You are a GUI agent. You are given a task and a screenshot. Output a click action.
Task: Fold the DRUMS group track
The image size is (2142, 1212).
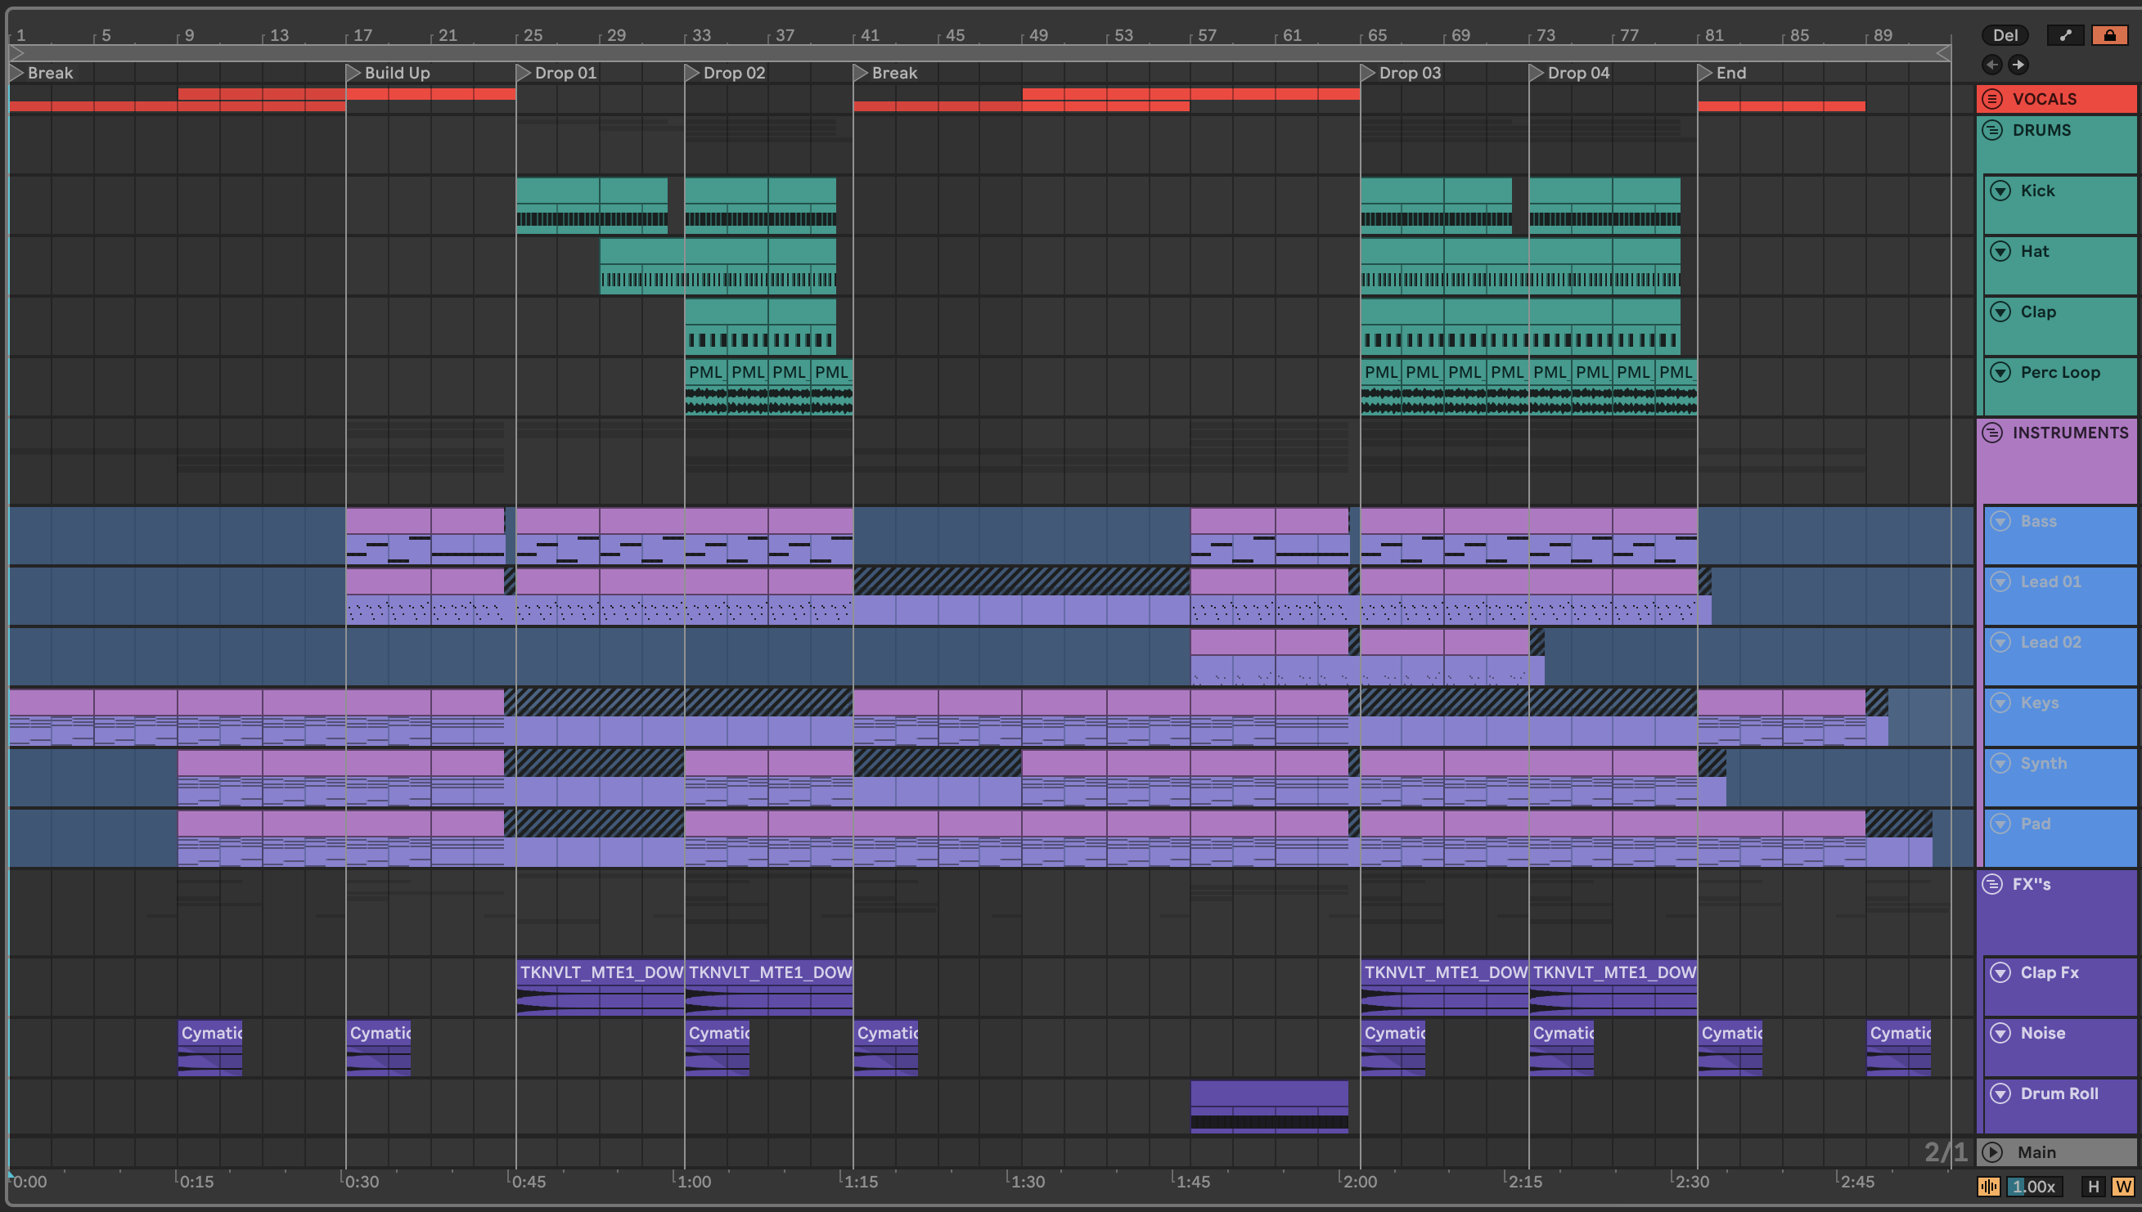pyautogui.click(x=1992, y=130)
